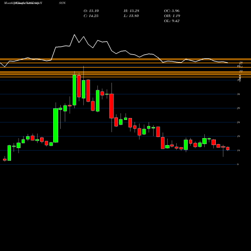Click the 'OL: 9.42' value
This screenshot has height=251, width=251.
(172, 21)
